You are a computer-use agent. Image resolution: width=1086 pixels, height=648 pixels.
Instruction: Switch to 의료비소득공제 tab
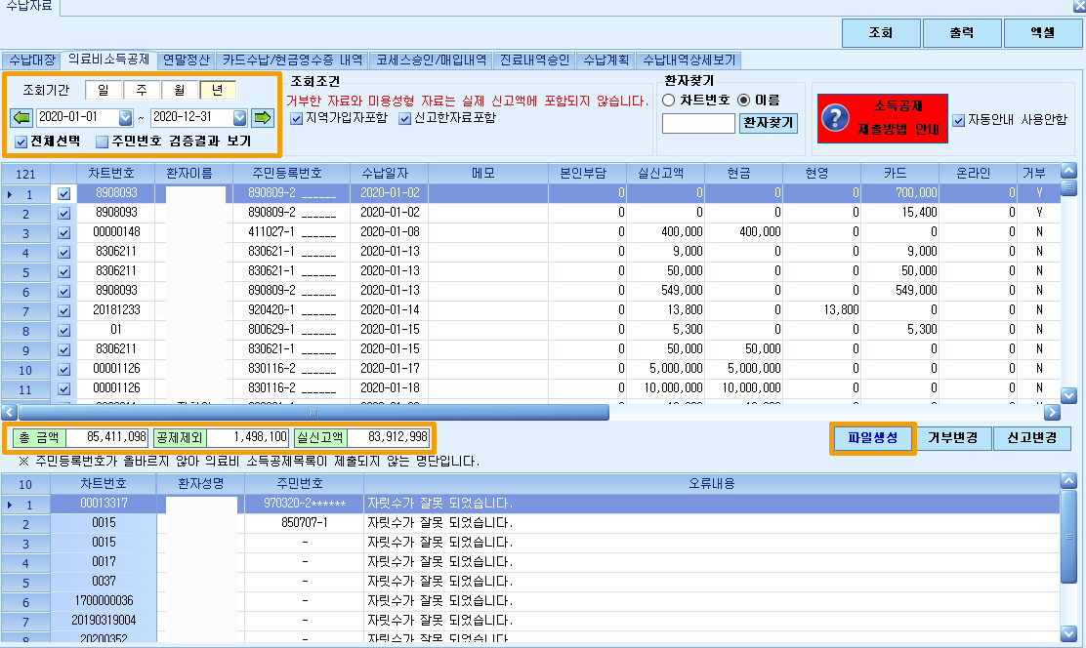pyautogui.click(x=108, y=60)
